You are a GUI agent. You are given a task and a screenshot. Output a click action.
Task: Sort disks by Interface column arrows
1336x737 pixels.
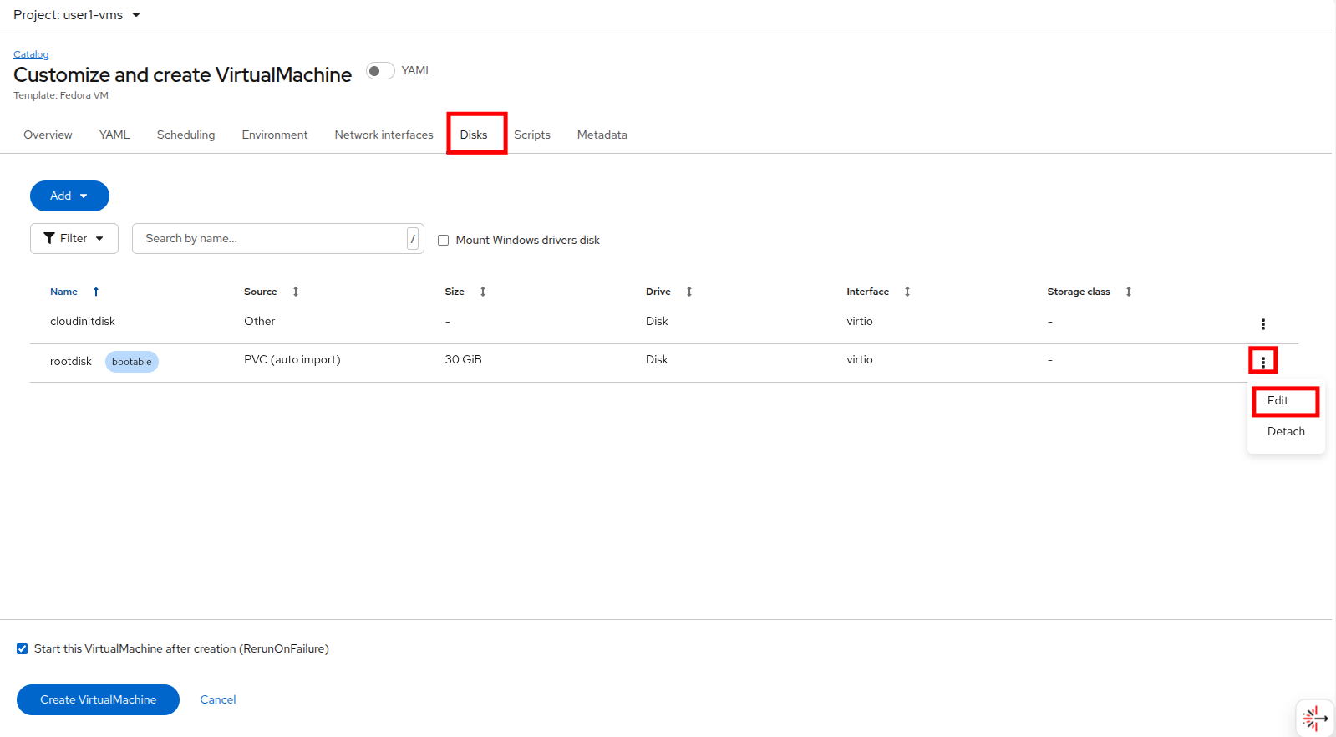coord(907,292)
